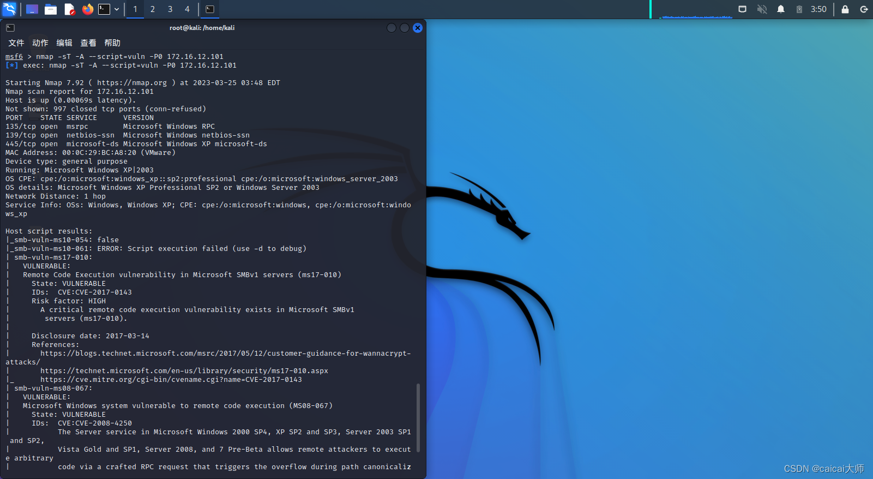The height and width of the screenshot is (479, 873).
Task: Minimize the terminal window
Action: 392,28
